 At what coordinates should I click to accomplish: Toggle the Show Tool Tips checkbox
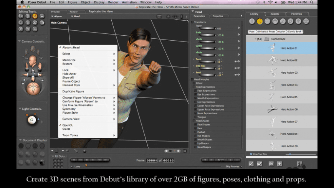(251, 154)
